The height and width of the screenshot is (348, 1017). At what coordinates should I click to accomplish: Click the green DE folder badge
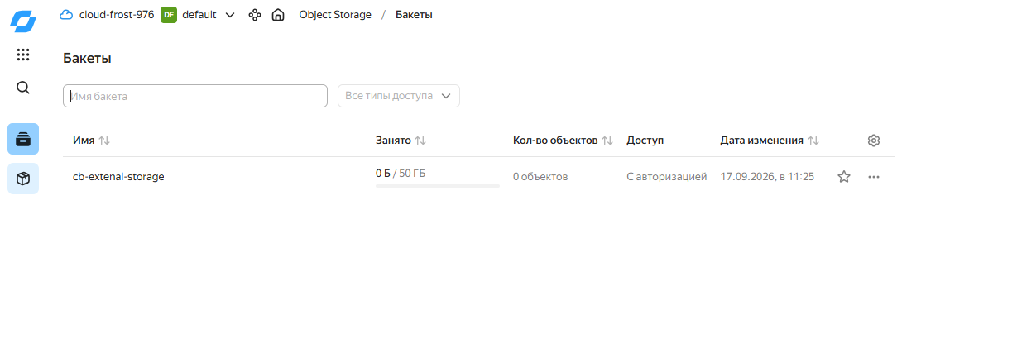coord(169,15)
